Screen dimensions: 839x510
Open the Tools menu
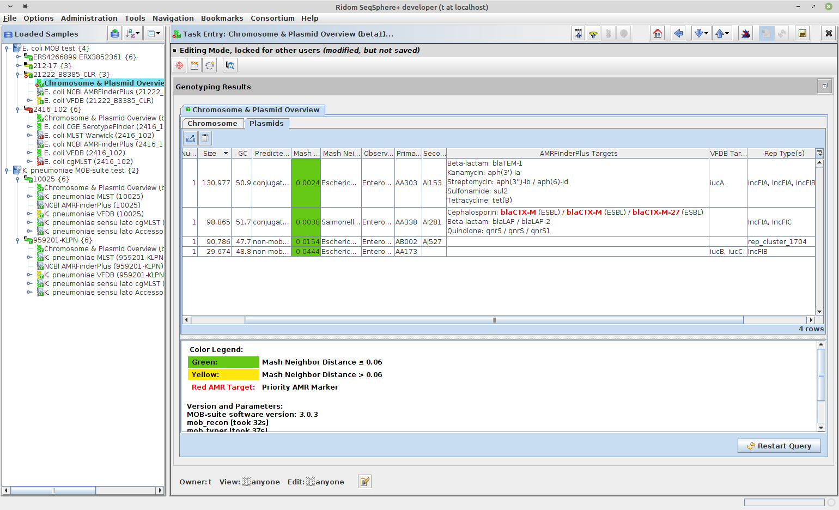click(x=135, y=18)
